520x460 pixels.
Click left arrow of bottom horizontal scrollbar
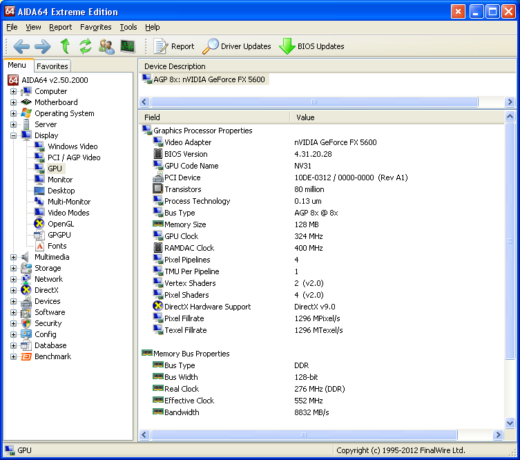(x=144, y=435)
